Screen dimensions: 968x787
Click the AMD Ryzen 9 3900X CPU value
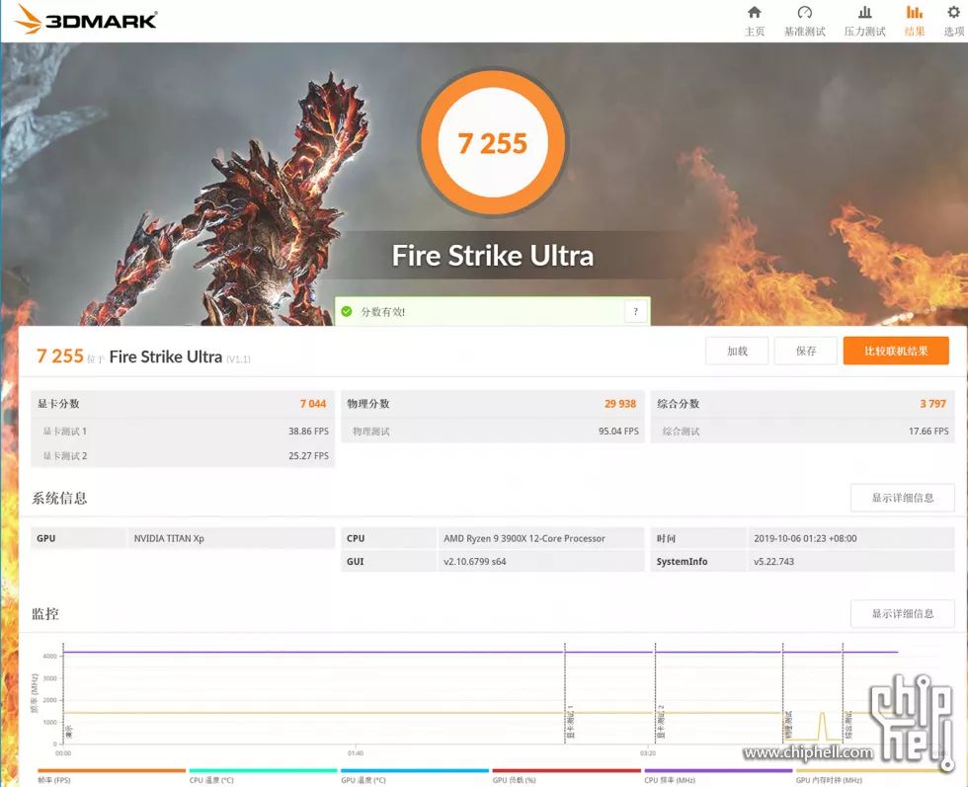click(524, 538)
